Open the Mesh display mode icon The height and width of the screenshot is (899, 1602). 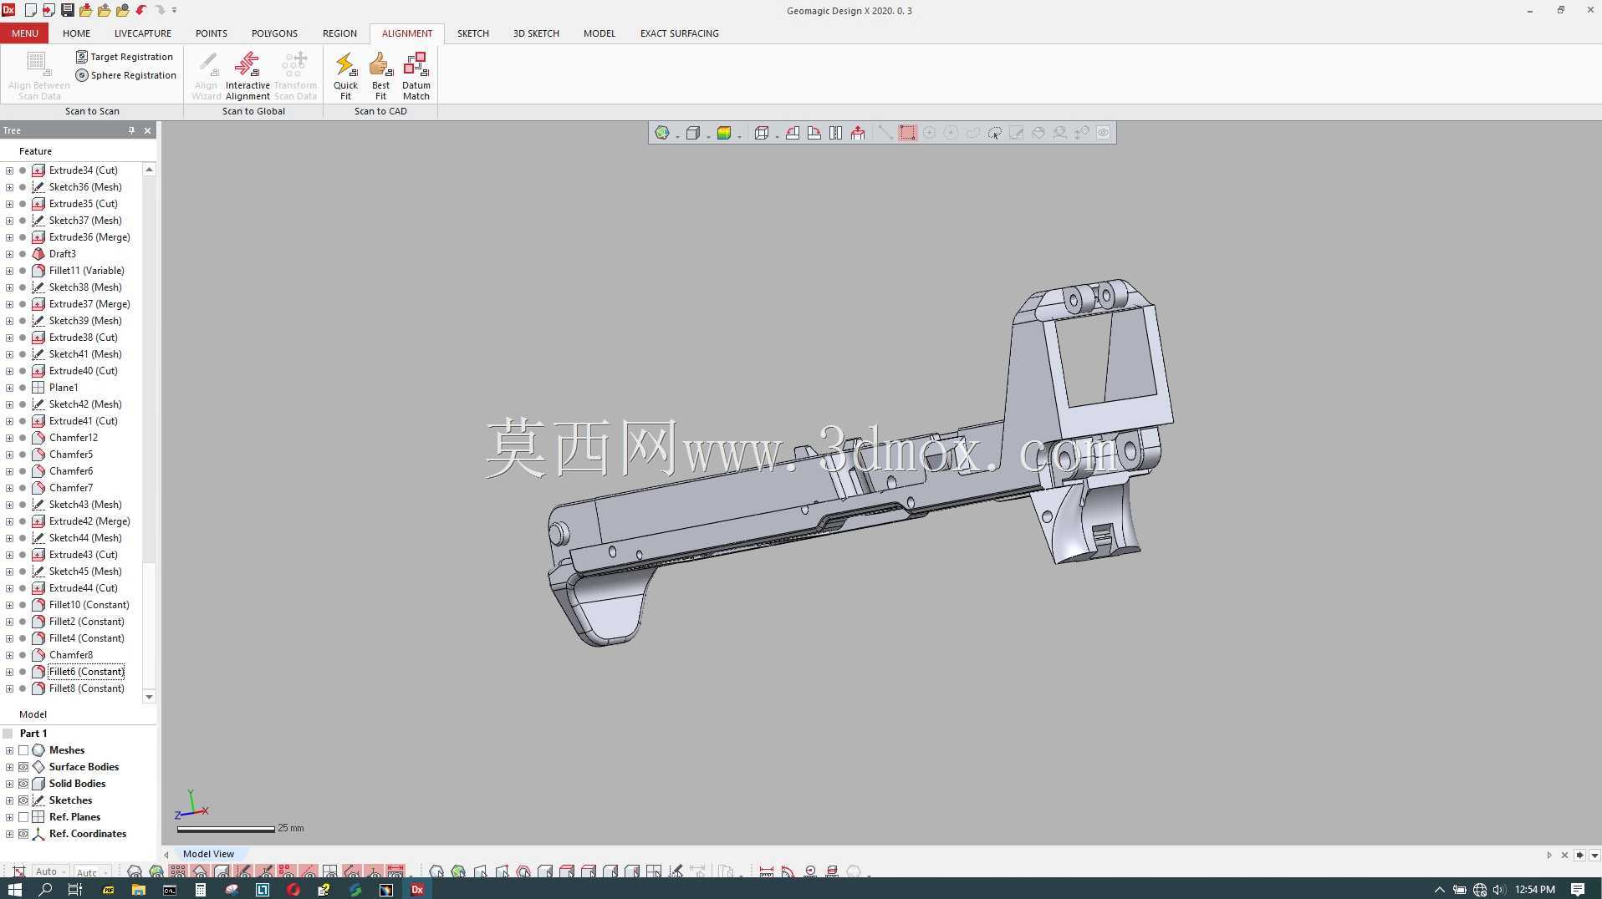662,133
